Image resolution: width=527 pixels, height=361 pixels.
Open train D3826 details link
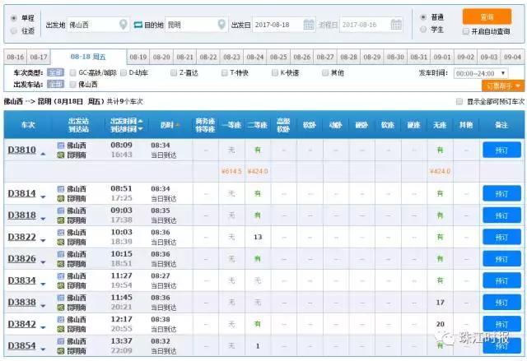pos(22,259)
